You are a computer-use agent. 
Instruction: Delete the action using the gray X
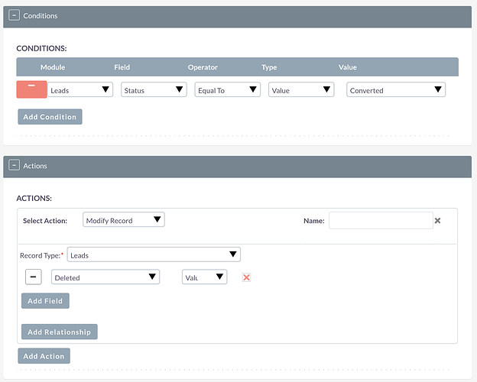click(x=438, y=221)
